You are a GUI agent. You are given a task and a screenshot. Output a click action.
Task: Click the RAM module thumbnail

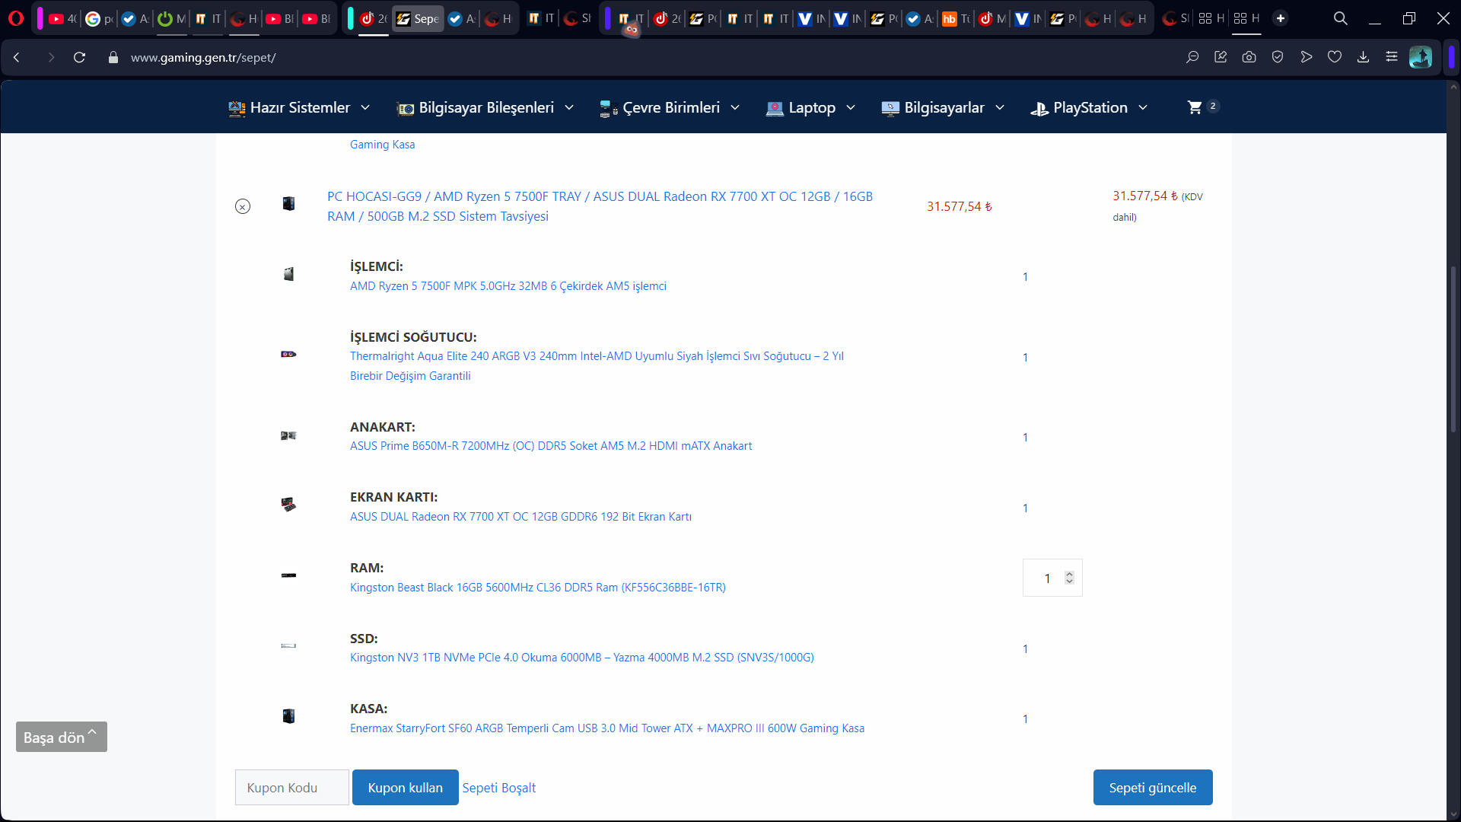(x=288, y=575)
